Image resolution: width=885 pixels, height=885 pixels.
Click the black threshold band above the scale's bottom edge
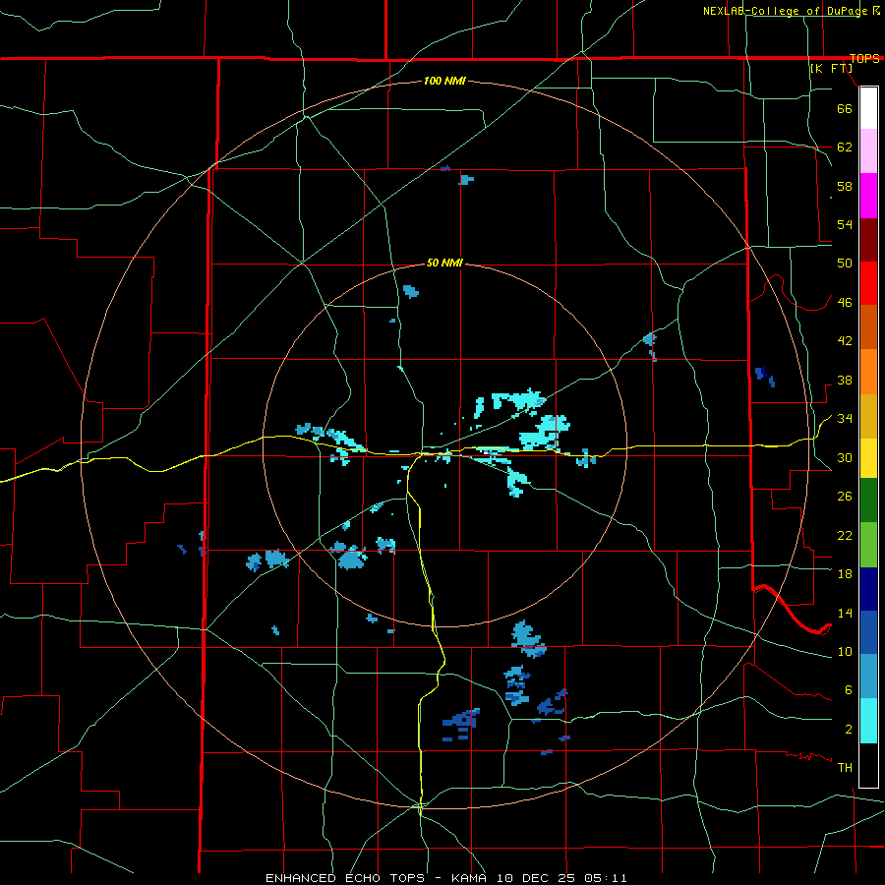(868, 765)
